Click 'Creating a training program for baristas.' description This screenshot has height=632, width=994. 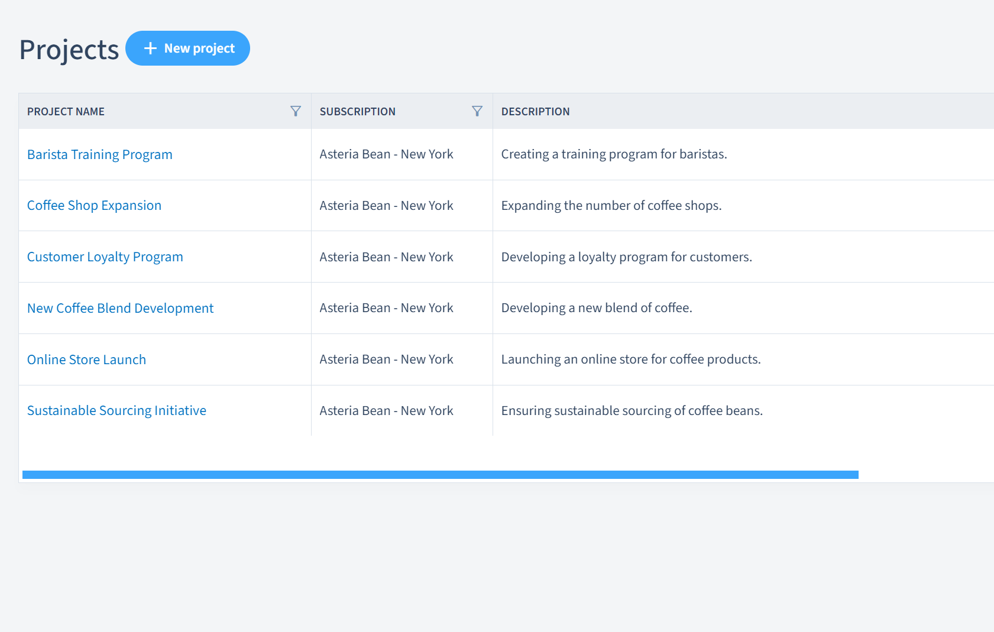click(614, 154)
